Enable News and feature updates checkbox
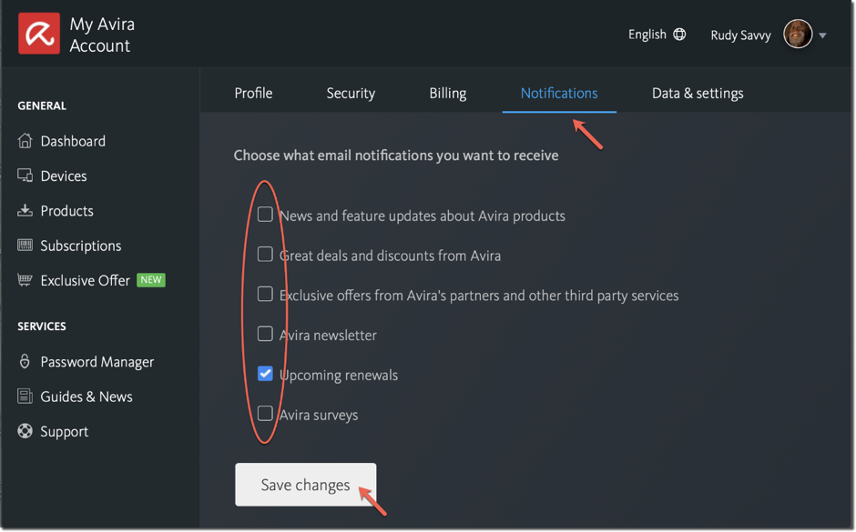 (x=265, y=215)
